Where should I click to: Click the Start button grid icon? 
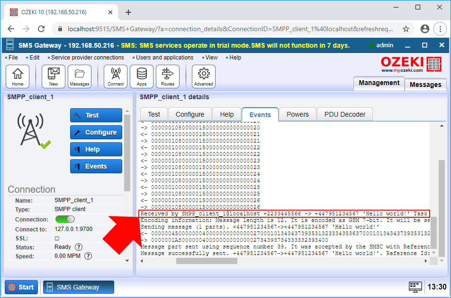[12, 287]
